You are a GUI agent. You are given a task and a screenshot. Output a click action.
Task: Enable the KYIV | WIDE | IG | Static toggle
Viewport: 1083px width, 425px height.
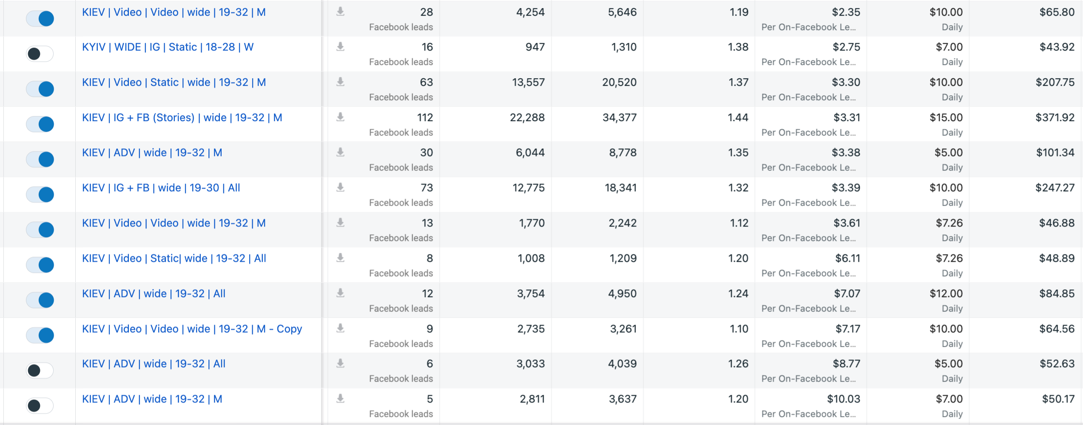40,54
